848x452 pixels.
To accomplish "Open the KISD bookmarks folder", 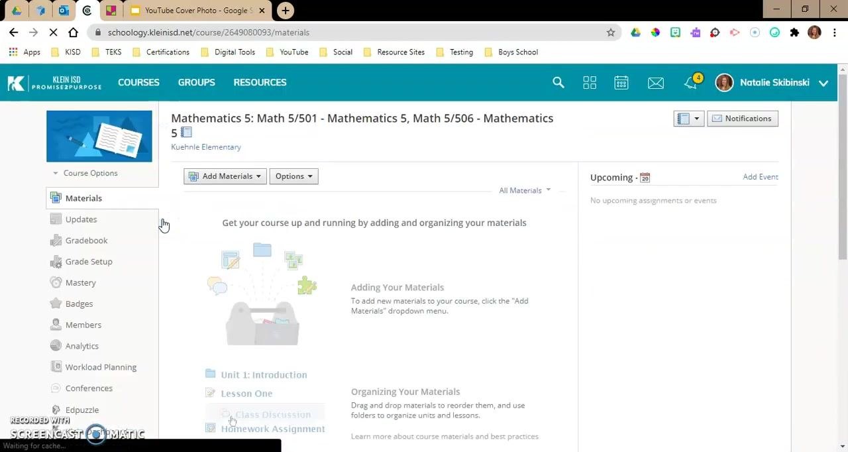I will coord(66,52).
